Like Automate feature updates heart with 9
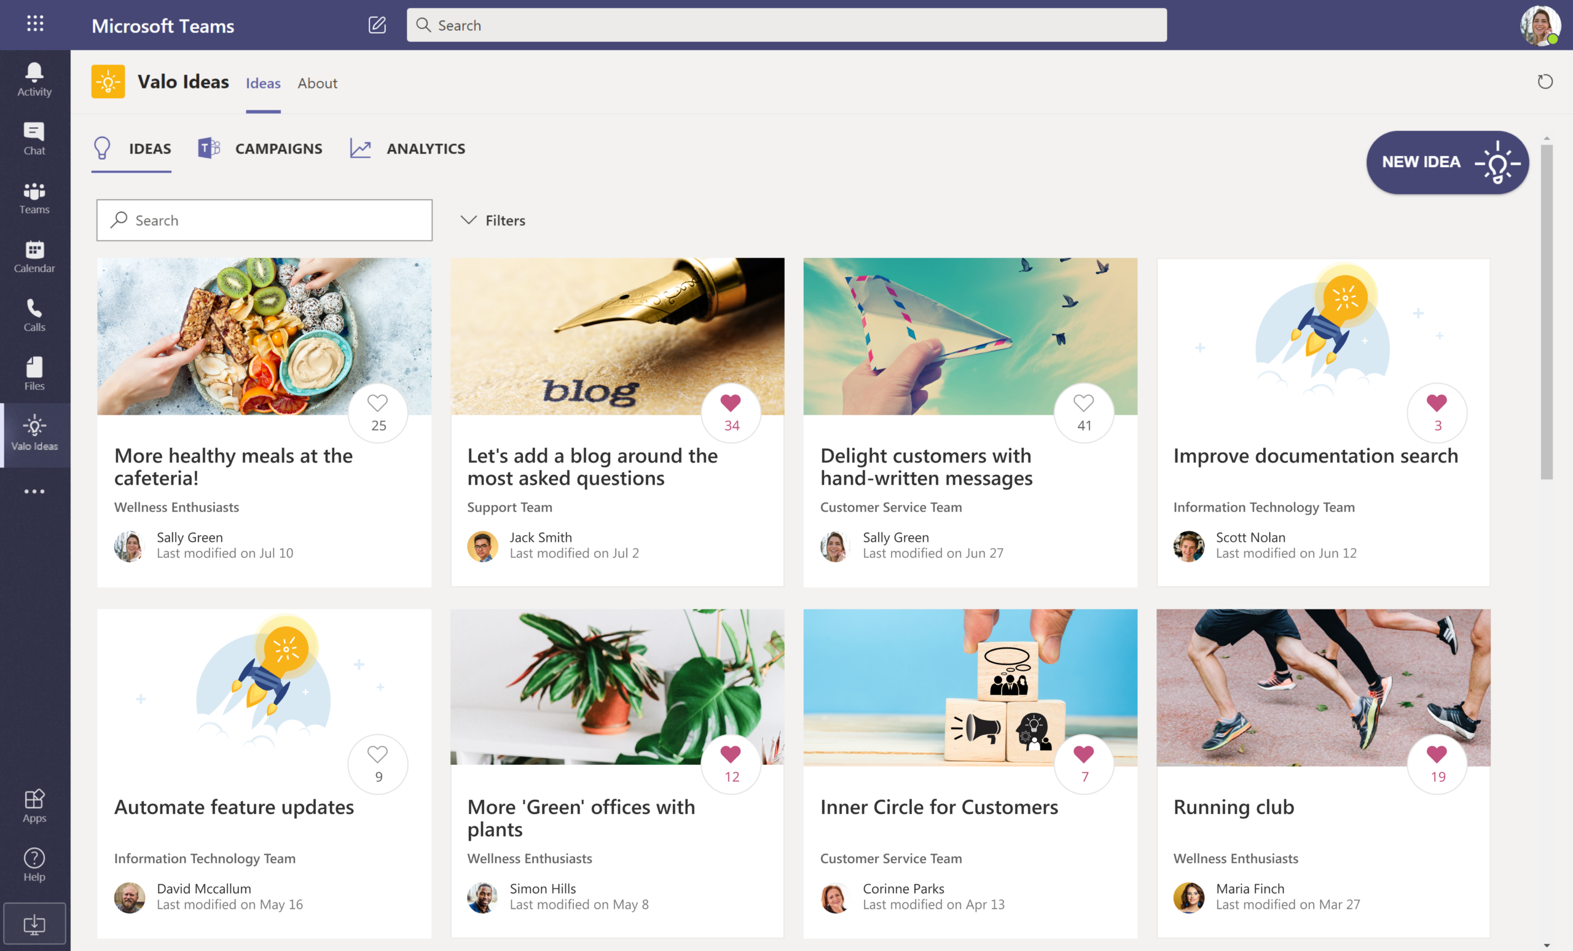 click(378, 764)
